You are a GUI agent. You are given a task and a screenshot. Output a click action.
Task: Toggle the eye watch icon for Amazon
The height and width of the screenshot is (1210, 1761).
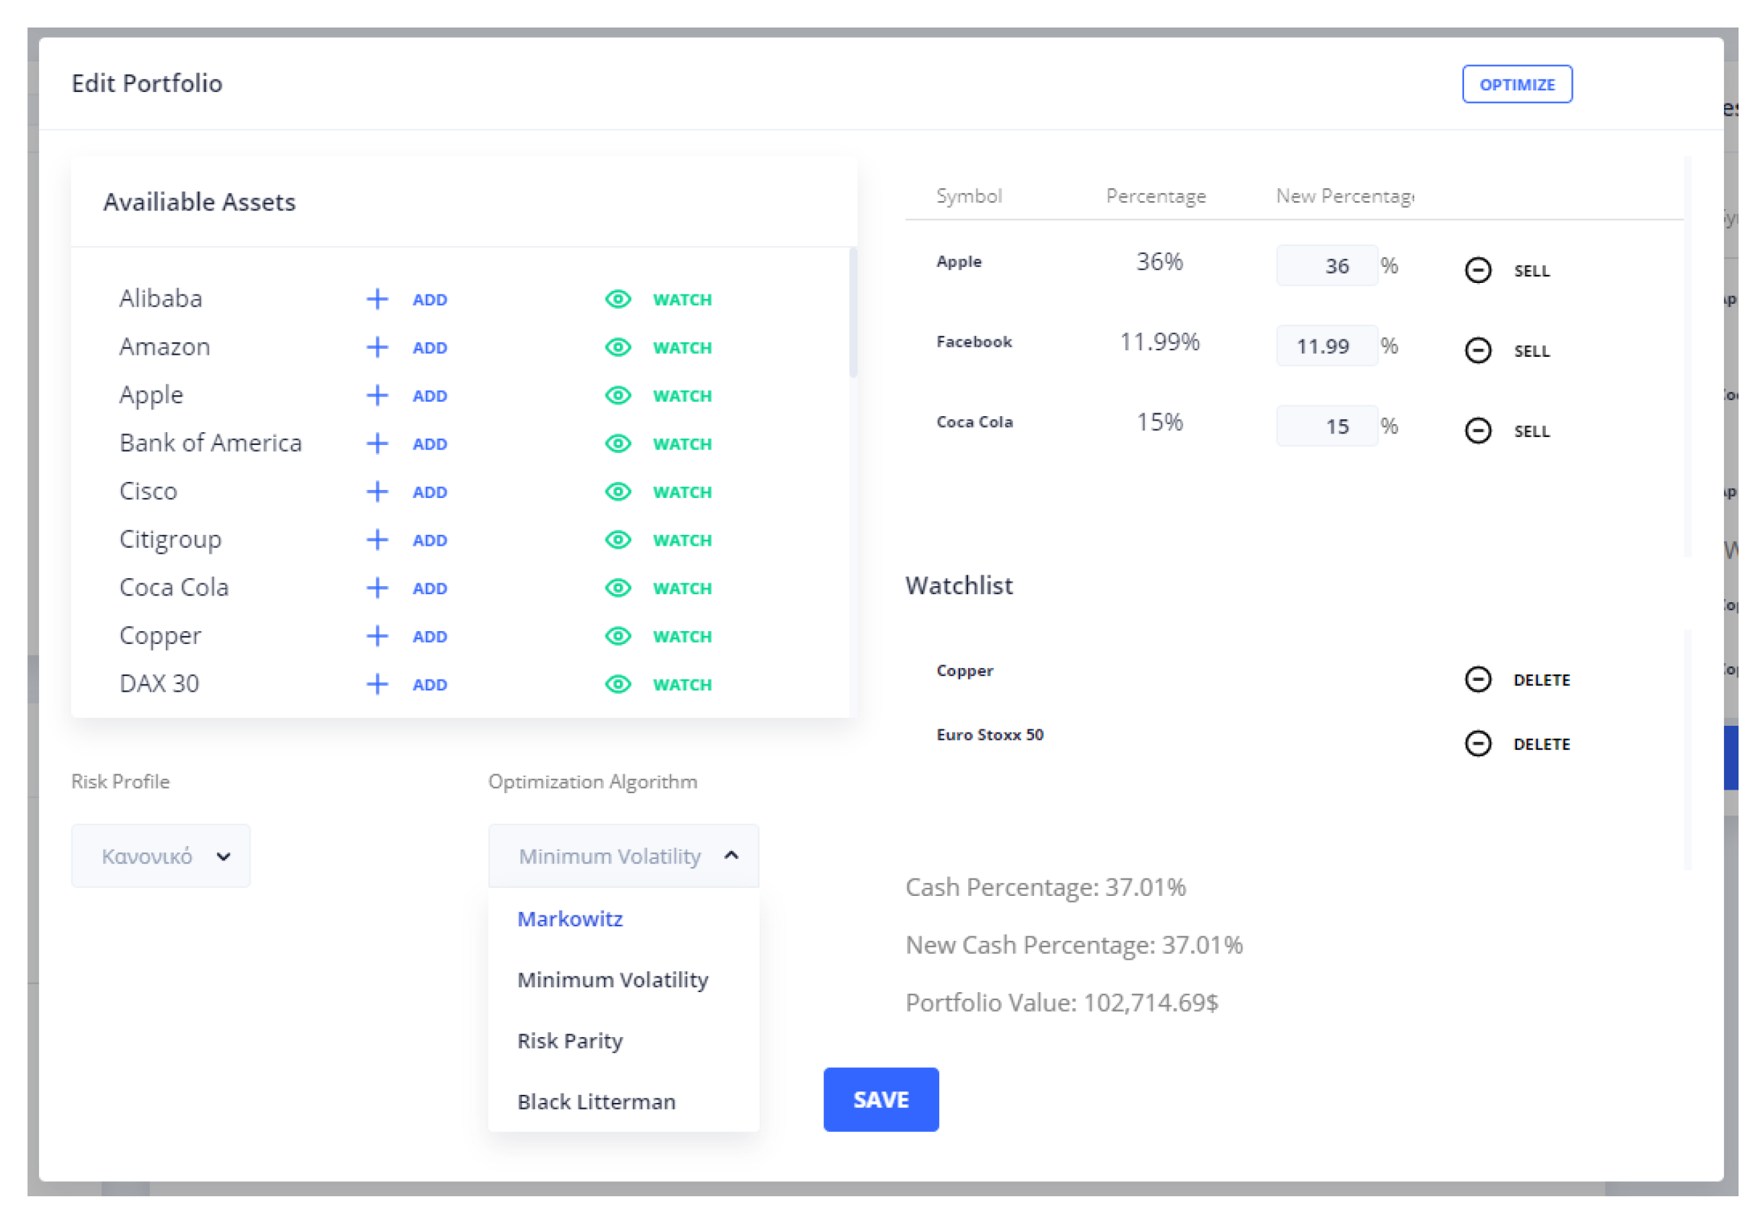point(618,347)
